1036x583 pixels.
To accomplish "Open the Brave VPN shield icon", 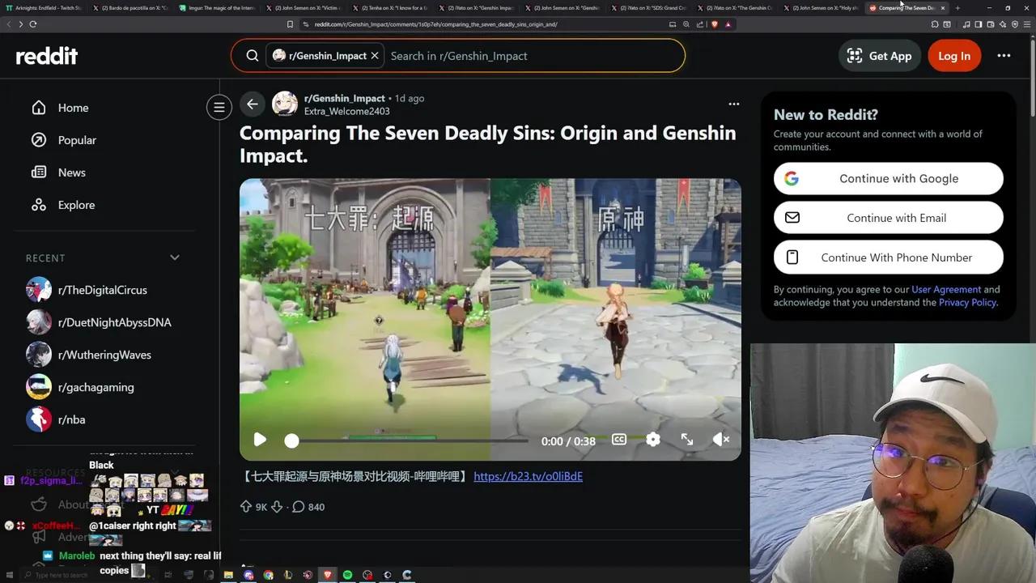I will point(1015,24).
